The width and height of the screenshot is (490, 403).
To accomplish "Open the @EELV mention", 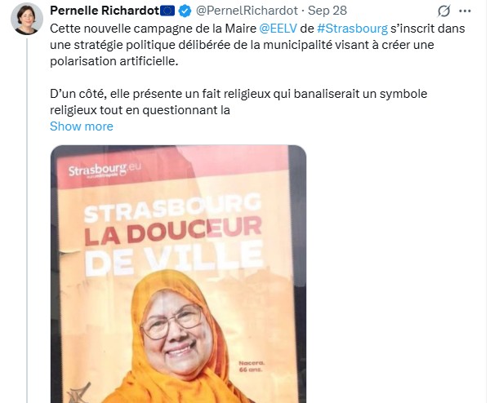I will coord(278,29).
